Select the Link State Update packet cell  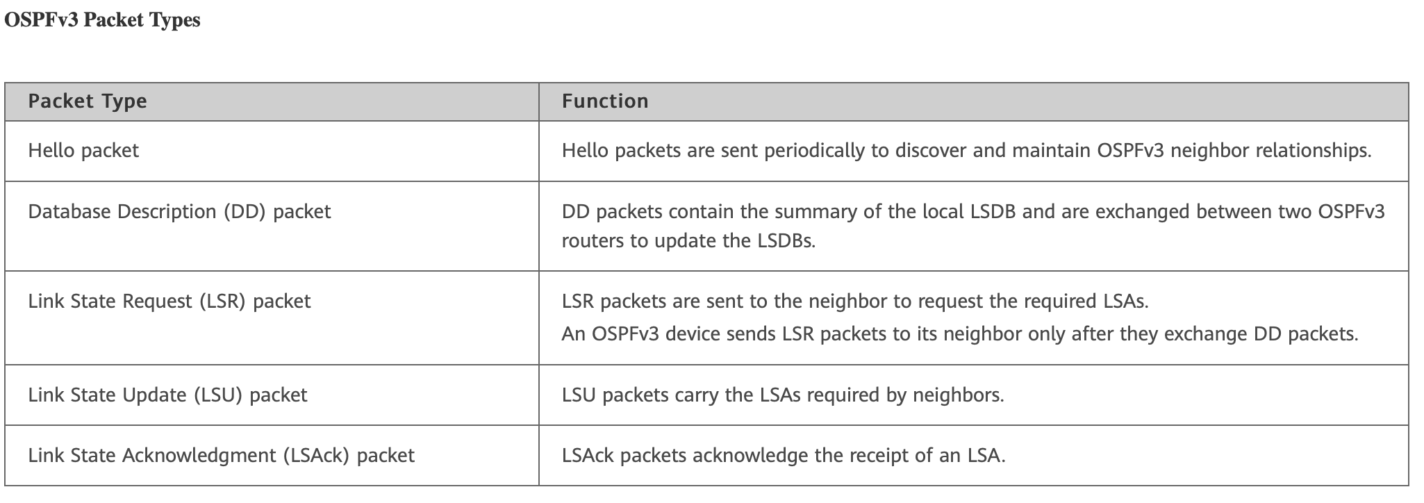[x=167, y=395]
